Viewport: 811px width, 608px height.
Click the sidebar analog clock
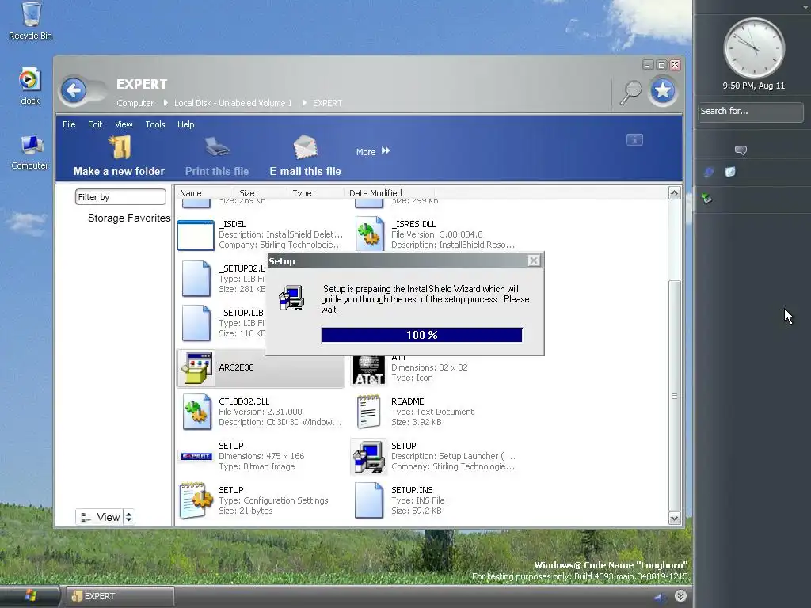pos(754,48)
